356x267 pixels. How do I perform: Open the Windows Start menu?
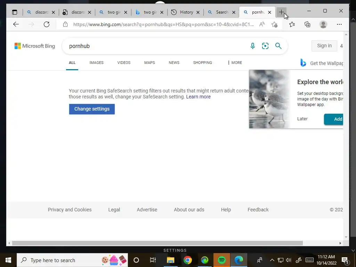pos(8,260)
